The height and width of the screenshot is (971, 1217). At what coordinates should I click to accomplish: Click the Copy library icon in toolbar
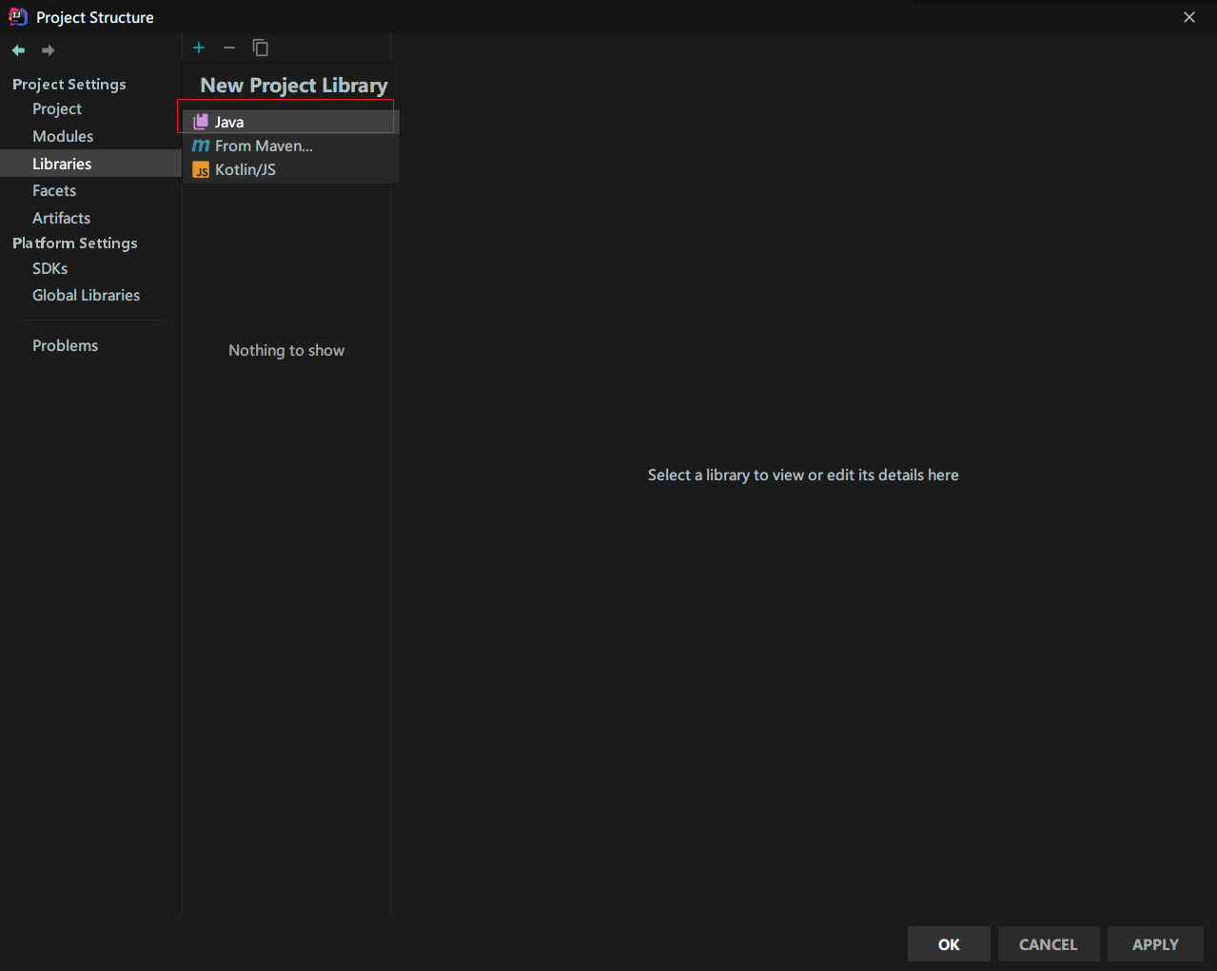(x=260, y=47)
